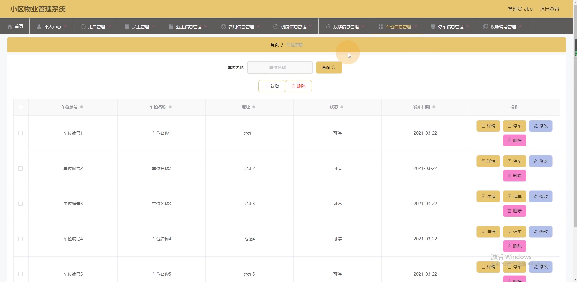Click the magnifier icon in the 查询 button

click(334, 67)
